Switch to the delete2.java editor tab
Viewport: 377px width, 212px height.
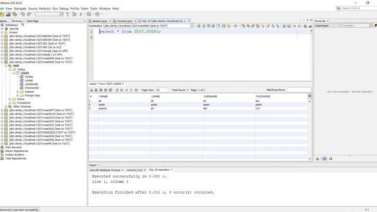[x=100, y=21]
